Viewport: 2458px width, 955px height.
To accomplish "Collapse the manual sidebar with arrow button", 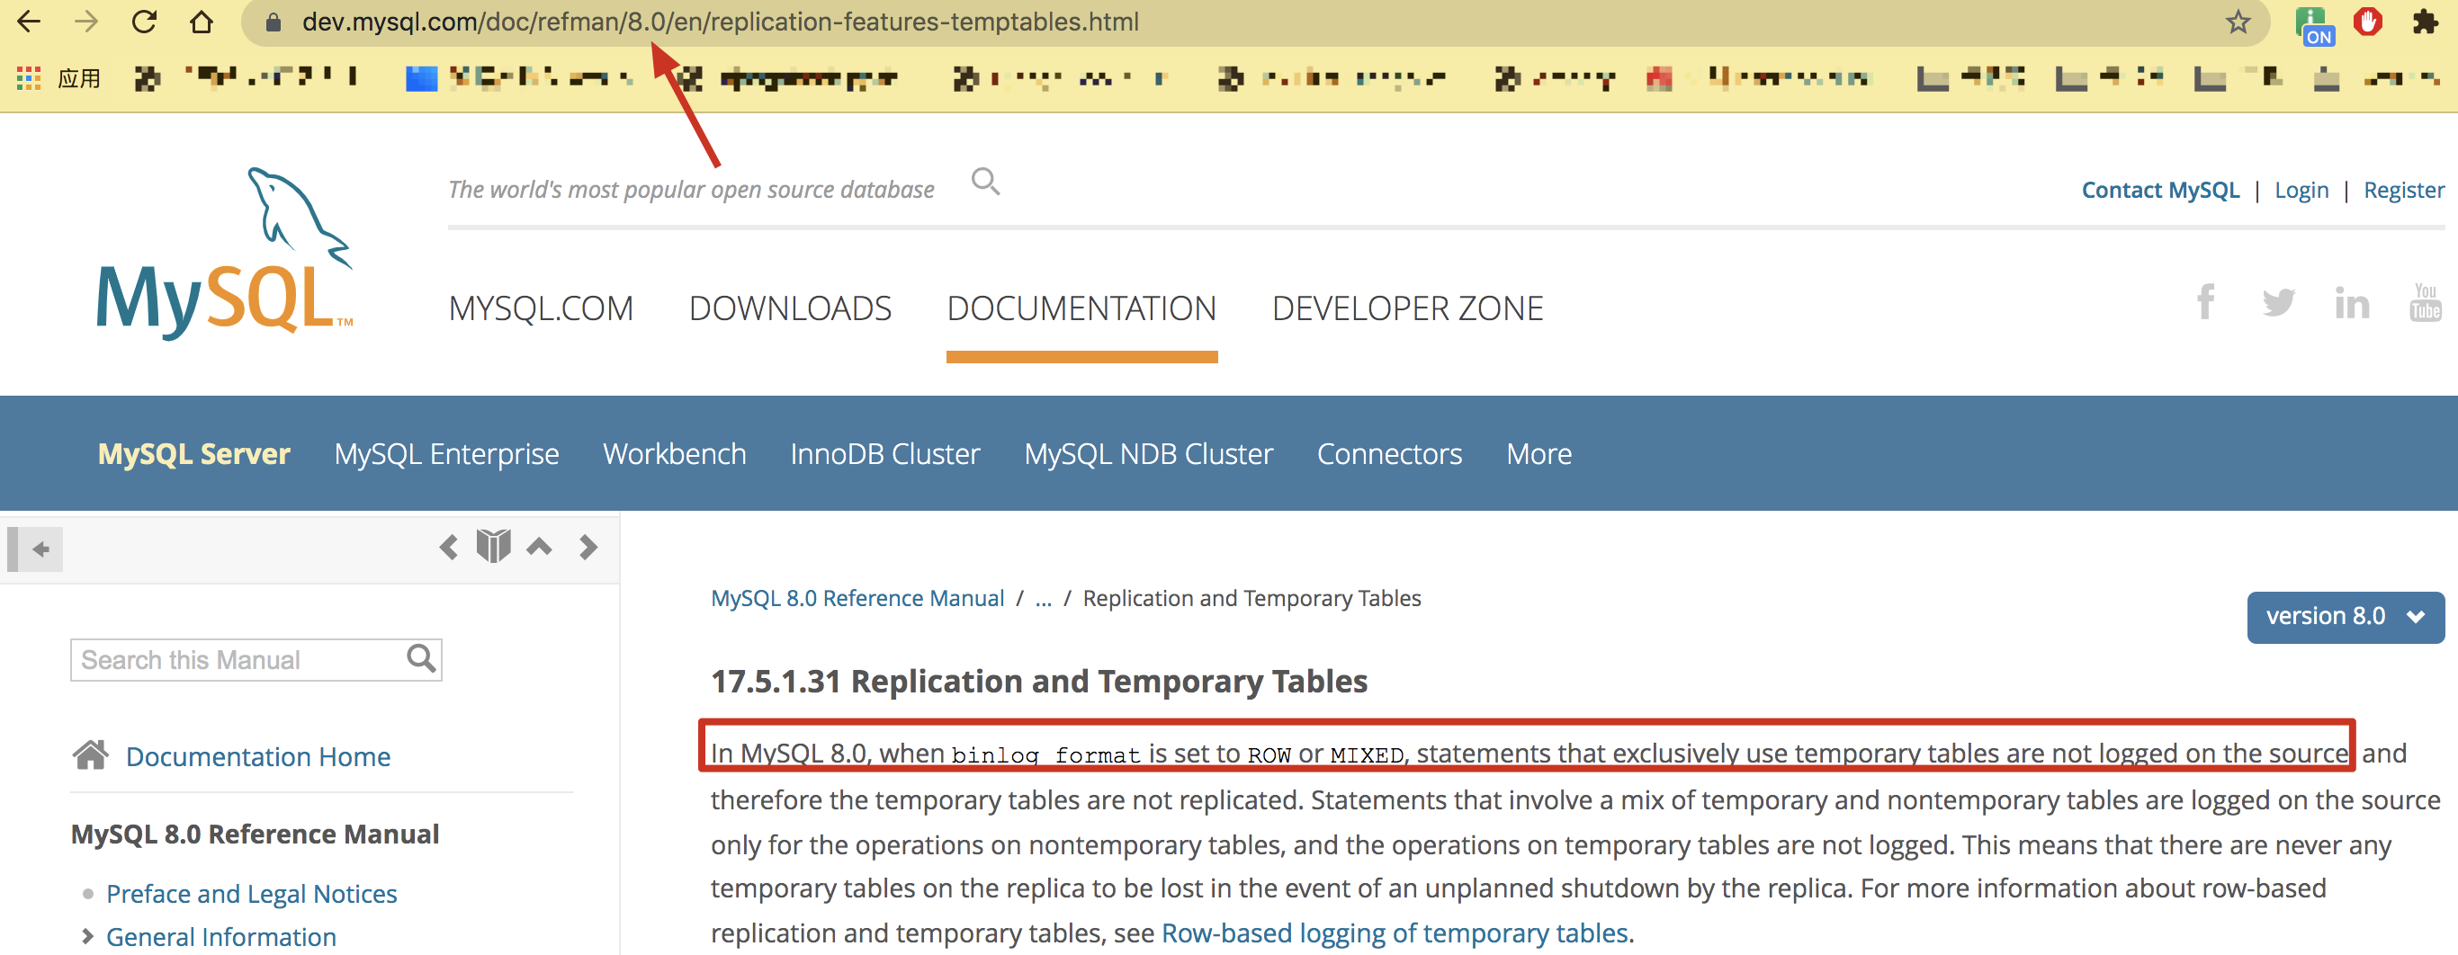I will click(x=36, y=549).
